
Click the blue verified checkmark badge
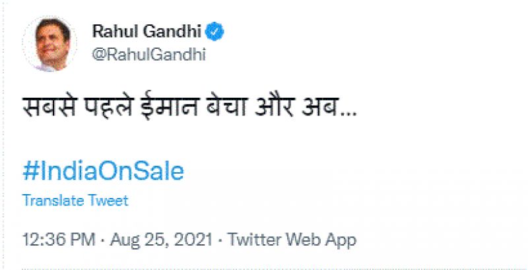tap(214, 31)
